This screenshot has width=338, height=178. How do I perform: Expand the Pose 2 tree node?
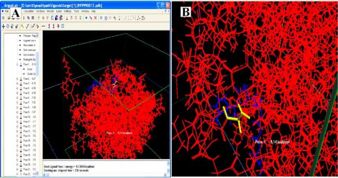coord(18,79)
